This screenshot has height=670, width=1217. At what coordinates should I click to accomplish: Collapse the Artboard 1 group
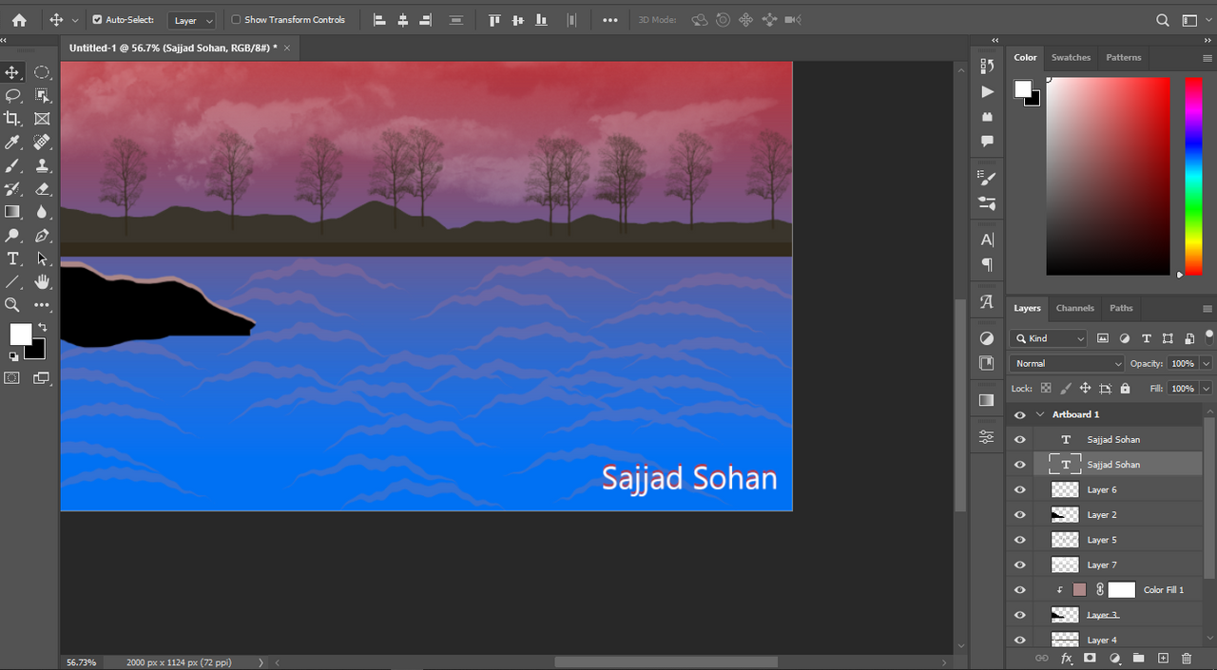pyautogui.click(x=1039, y=414)
